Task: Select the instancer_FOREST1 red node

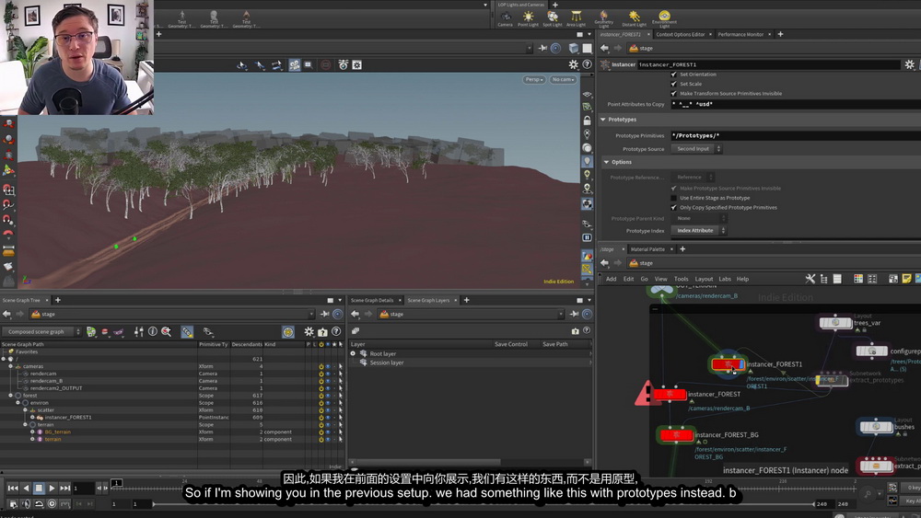Action: pyautogui.click(x=728, y=364)
